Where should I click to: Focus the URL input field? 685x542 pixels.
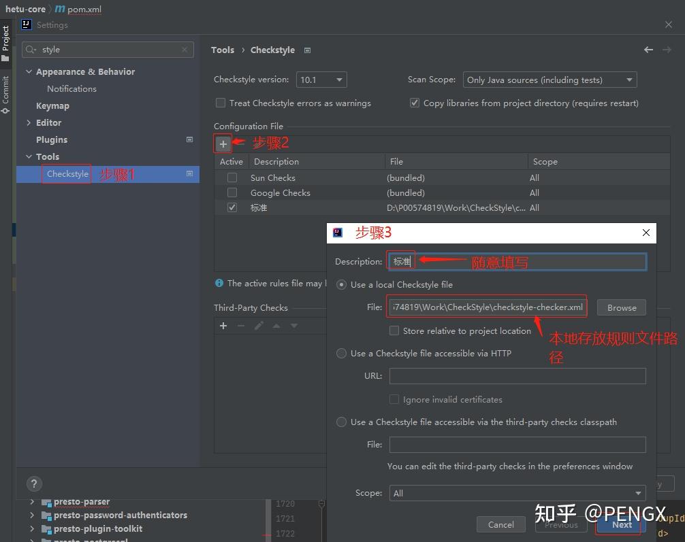coord(517,376)
